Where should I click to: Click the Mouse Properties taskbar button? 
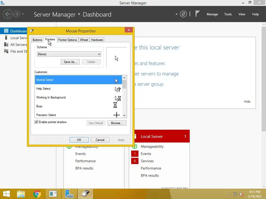coord(85,194)
